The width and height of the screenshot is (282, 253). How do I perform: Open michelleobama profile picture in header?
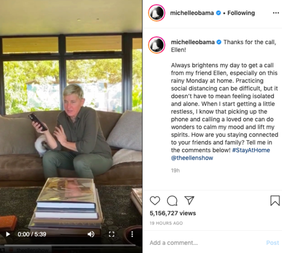coord(157,13)
